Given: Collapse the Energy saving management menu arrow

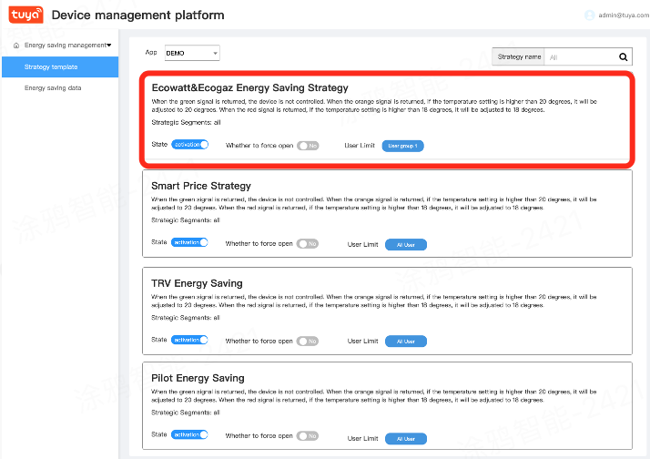Looking at the screenshot, I should [x=109, y=45].
